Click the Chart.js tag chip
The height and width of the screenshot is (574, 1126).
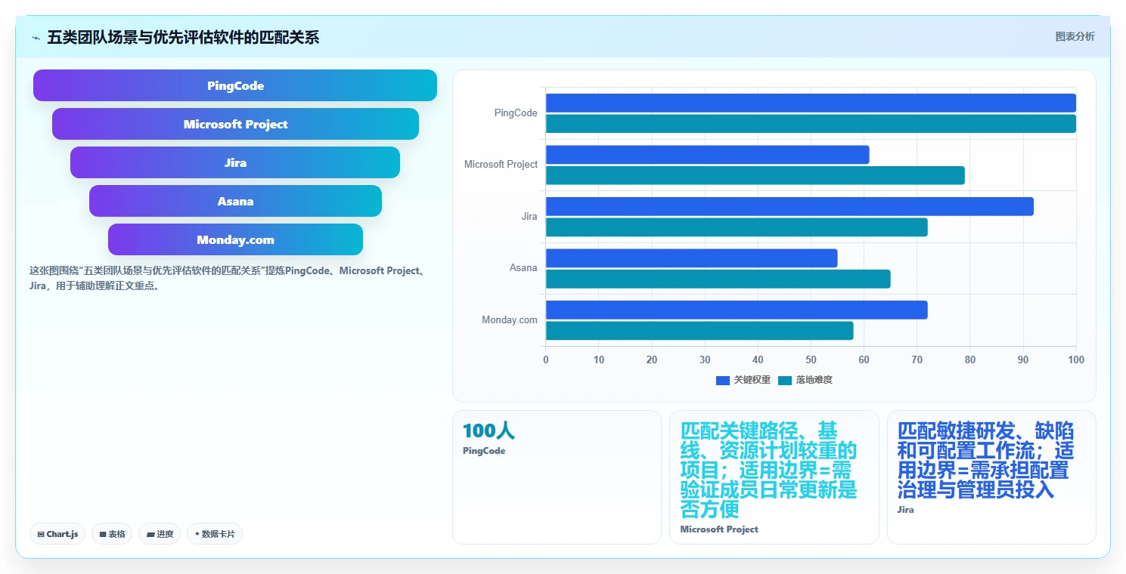57,534
